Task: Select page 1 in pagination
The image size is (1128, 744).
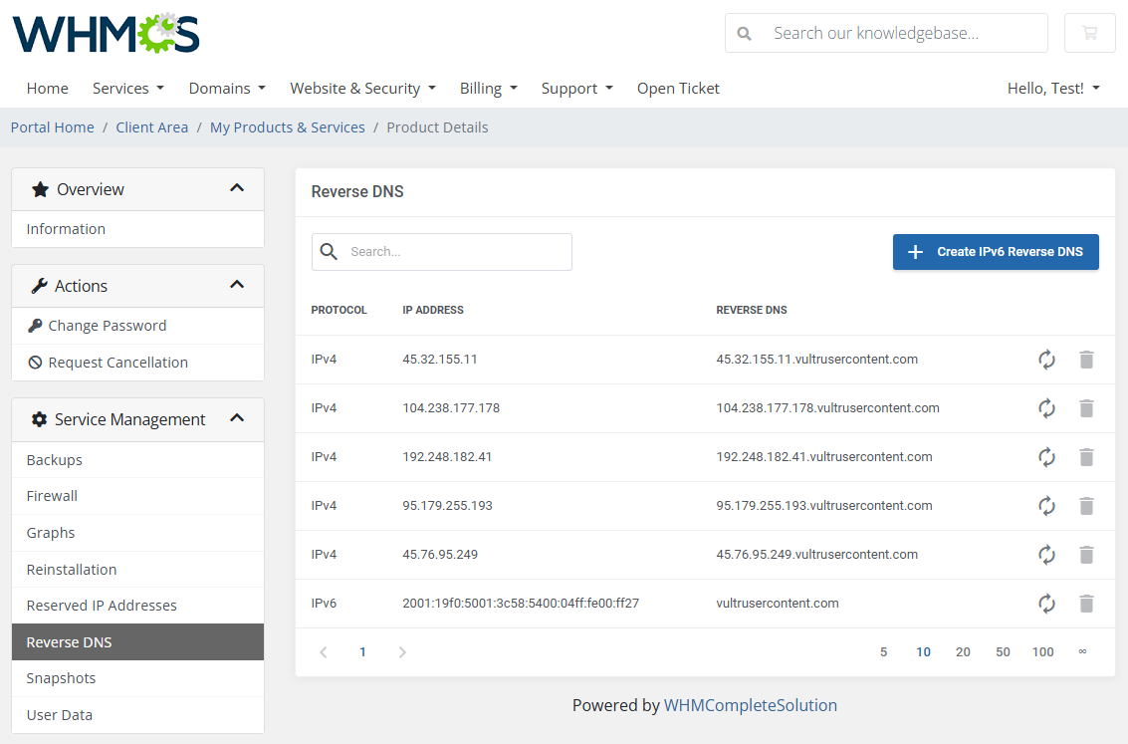Action: pos(362,651)
